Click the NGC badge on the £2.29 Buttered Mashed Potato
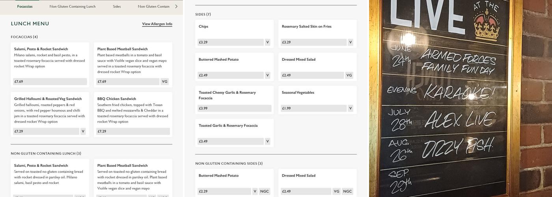 pyautogui.click(x=264, y=191)
